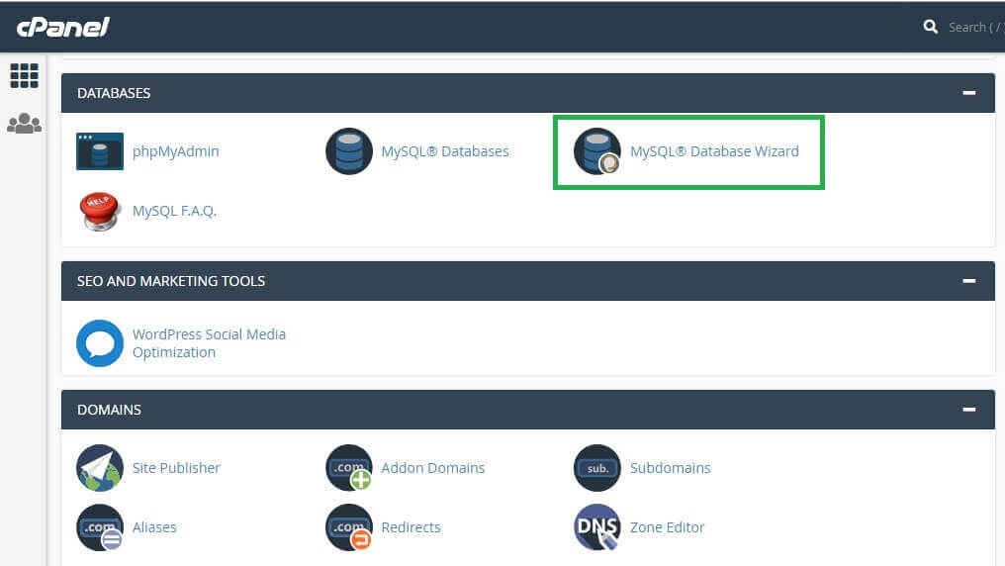Click the Site Publisher paper plane icon
This screenshot has height=566, width=1005.
pyautogui.click(x=100, y=468)
